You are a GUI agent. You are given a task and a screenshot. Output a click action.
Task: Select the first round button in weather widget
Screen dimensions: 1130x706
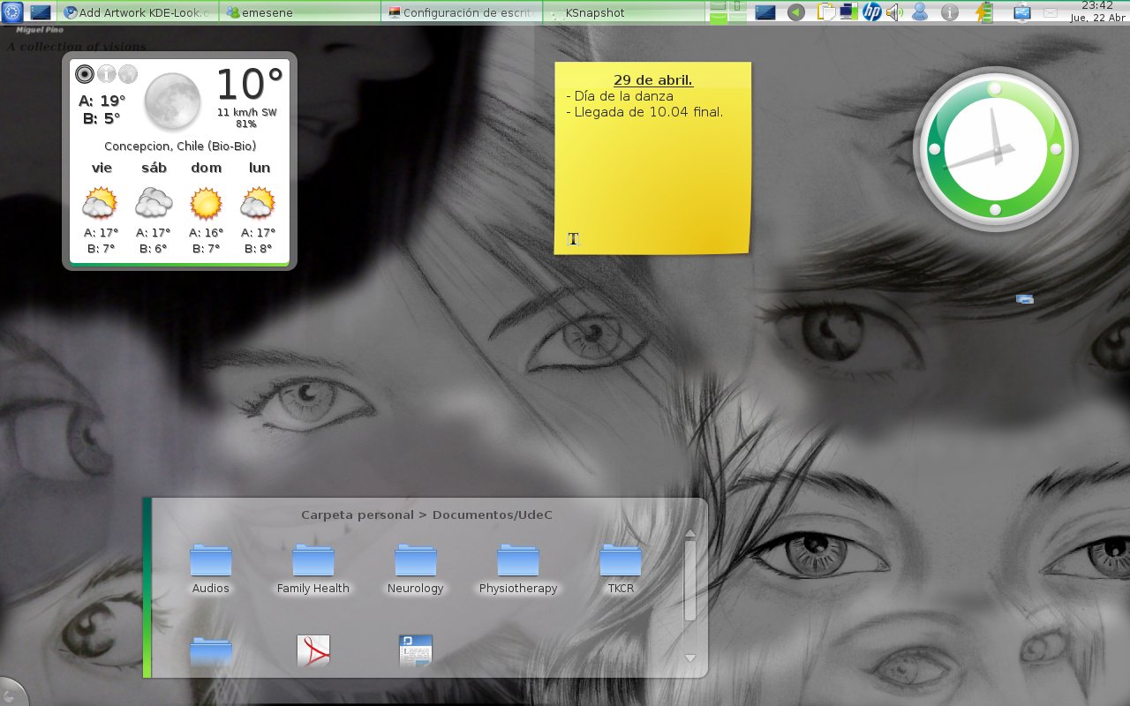click(x=85, y=74)
